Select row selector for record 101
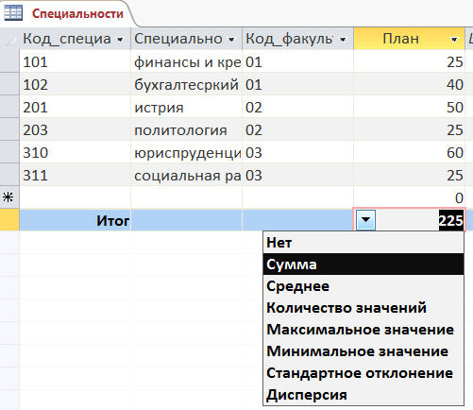Screen dimensions: 473x410 (9, 61)
